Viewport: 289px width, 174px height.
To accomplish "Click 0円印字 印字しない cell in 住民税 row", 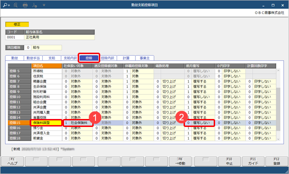I will tap(233, 76).
